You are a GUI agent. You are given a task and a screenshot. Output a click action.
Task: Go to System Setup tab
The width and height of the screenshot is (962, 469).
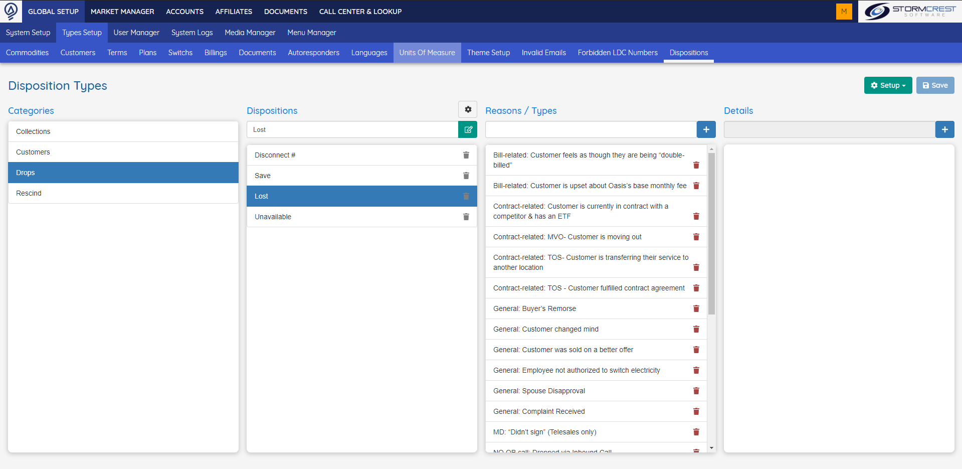[28, 33]
